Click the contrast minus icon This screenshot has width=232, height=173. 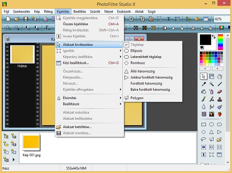coord(28,28)
